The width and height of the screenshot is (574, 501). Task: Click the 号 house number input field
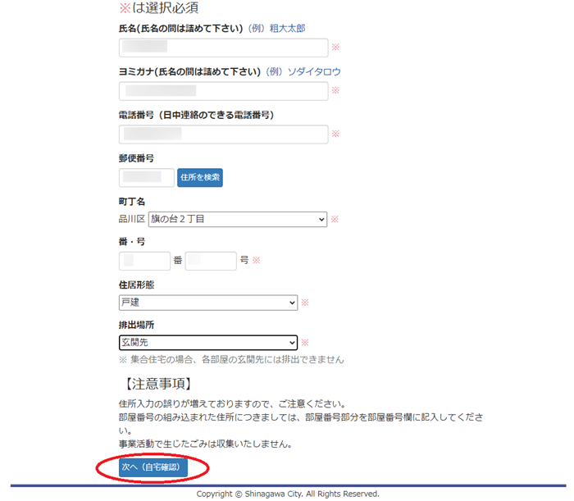211,261
